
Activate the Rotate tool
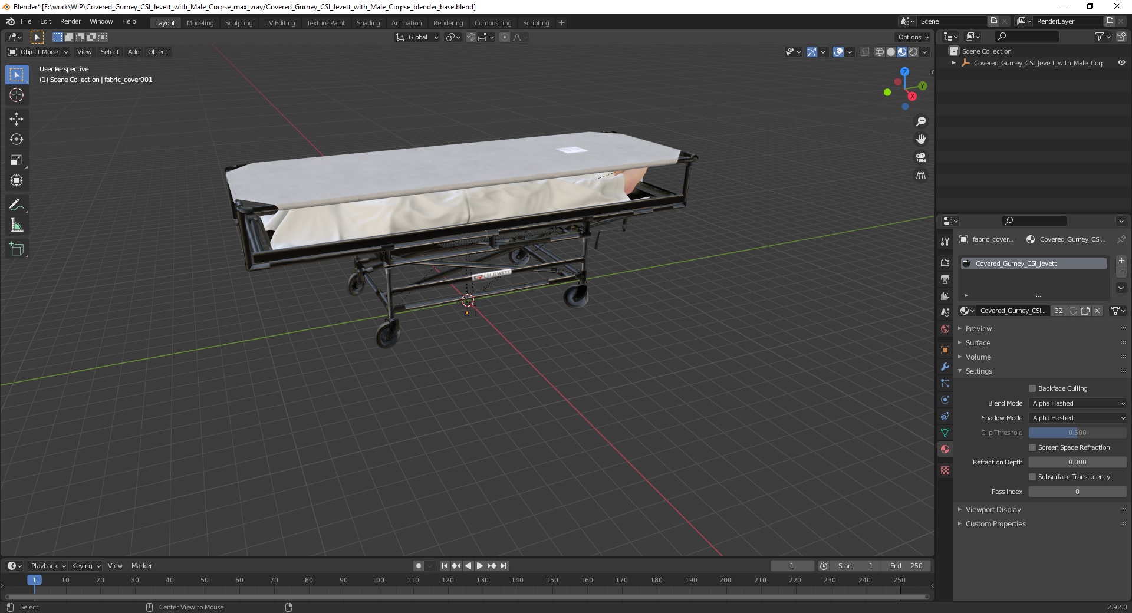pyautogui.click(x=17, y=139)
